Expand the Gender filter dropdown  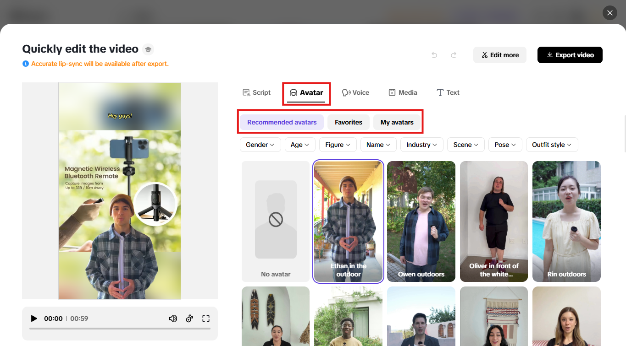pyautogui.click(x=260, y=145)
